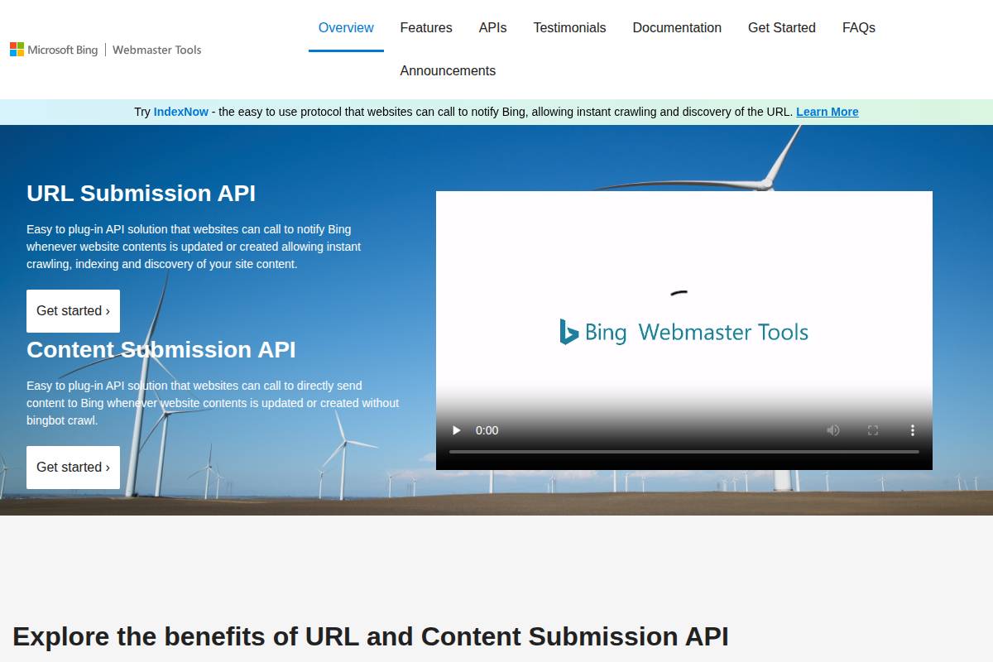Click the video seek progress bar
The height and width of the screenshot is (662, 993).
click(684, 451)
